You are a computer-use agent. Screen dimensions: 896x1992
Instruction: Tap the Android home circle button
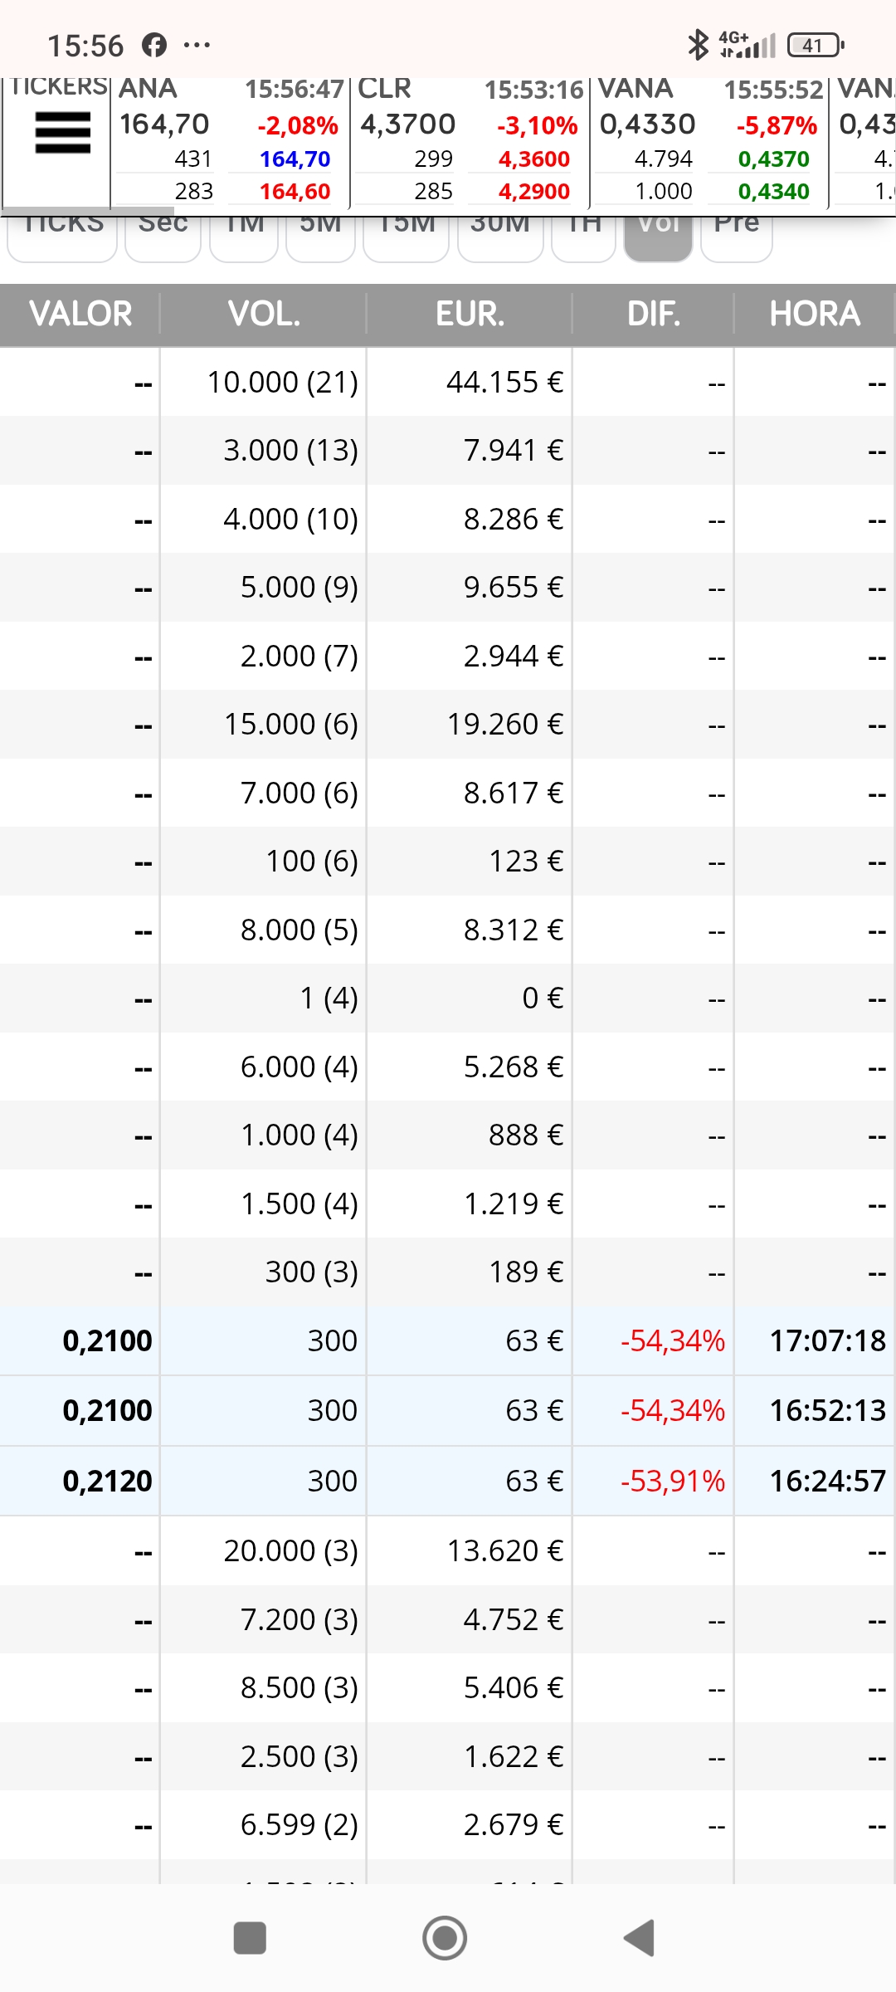click(x=445, y=1938)
